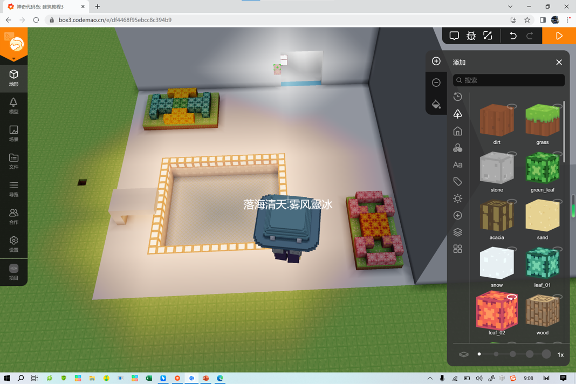This screenshot has height=384, width=576.
Task: Open the 导览 navigation panel
Action: (13, 189)
